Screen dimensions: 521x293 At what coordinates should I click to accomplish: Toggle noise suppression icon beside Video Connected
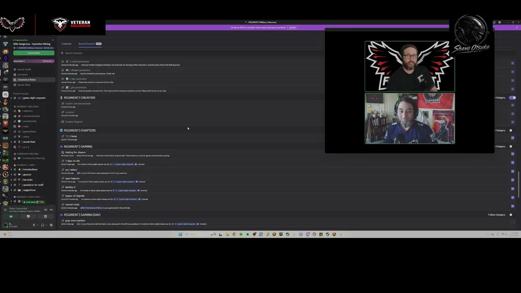(x=46, y=210)
